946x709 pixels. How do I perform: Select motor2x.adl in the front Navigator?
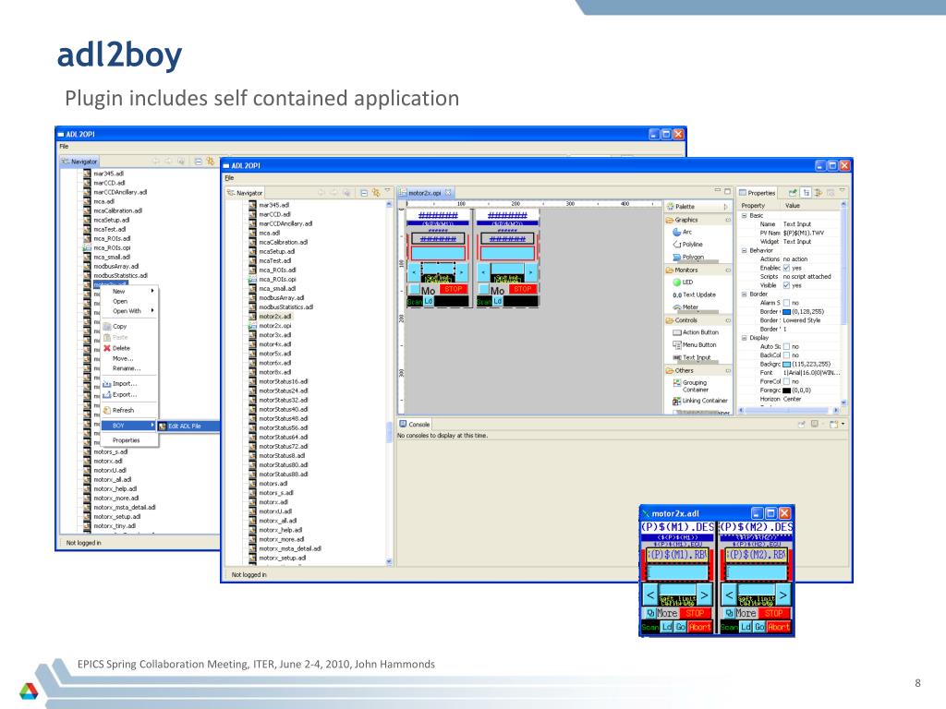pyautogui.click(x=274, y=316)
